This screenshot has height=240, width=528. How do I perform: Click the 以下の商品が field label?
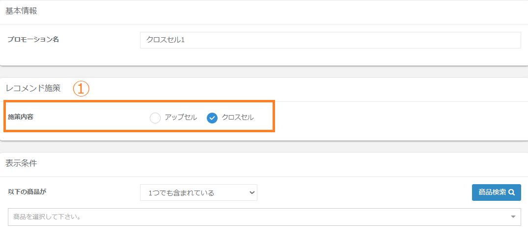click(28, 192)
